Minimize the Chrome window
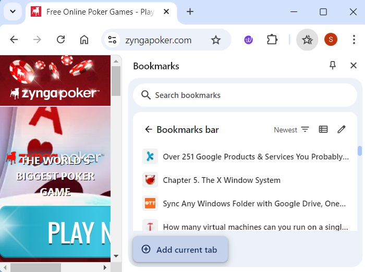 294,11
